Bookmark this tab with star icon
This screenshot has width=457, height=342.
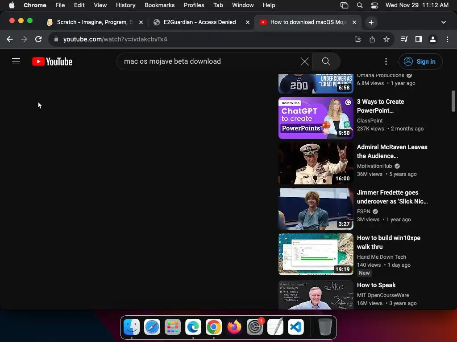coord(386,39)
